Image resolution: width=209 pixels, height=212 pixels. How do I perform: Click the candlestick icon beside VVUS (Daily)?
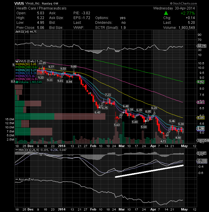pos(17,61)
